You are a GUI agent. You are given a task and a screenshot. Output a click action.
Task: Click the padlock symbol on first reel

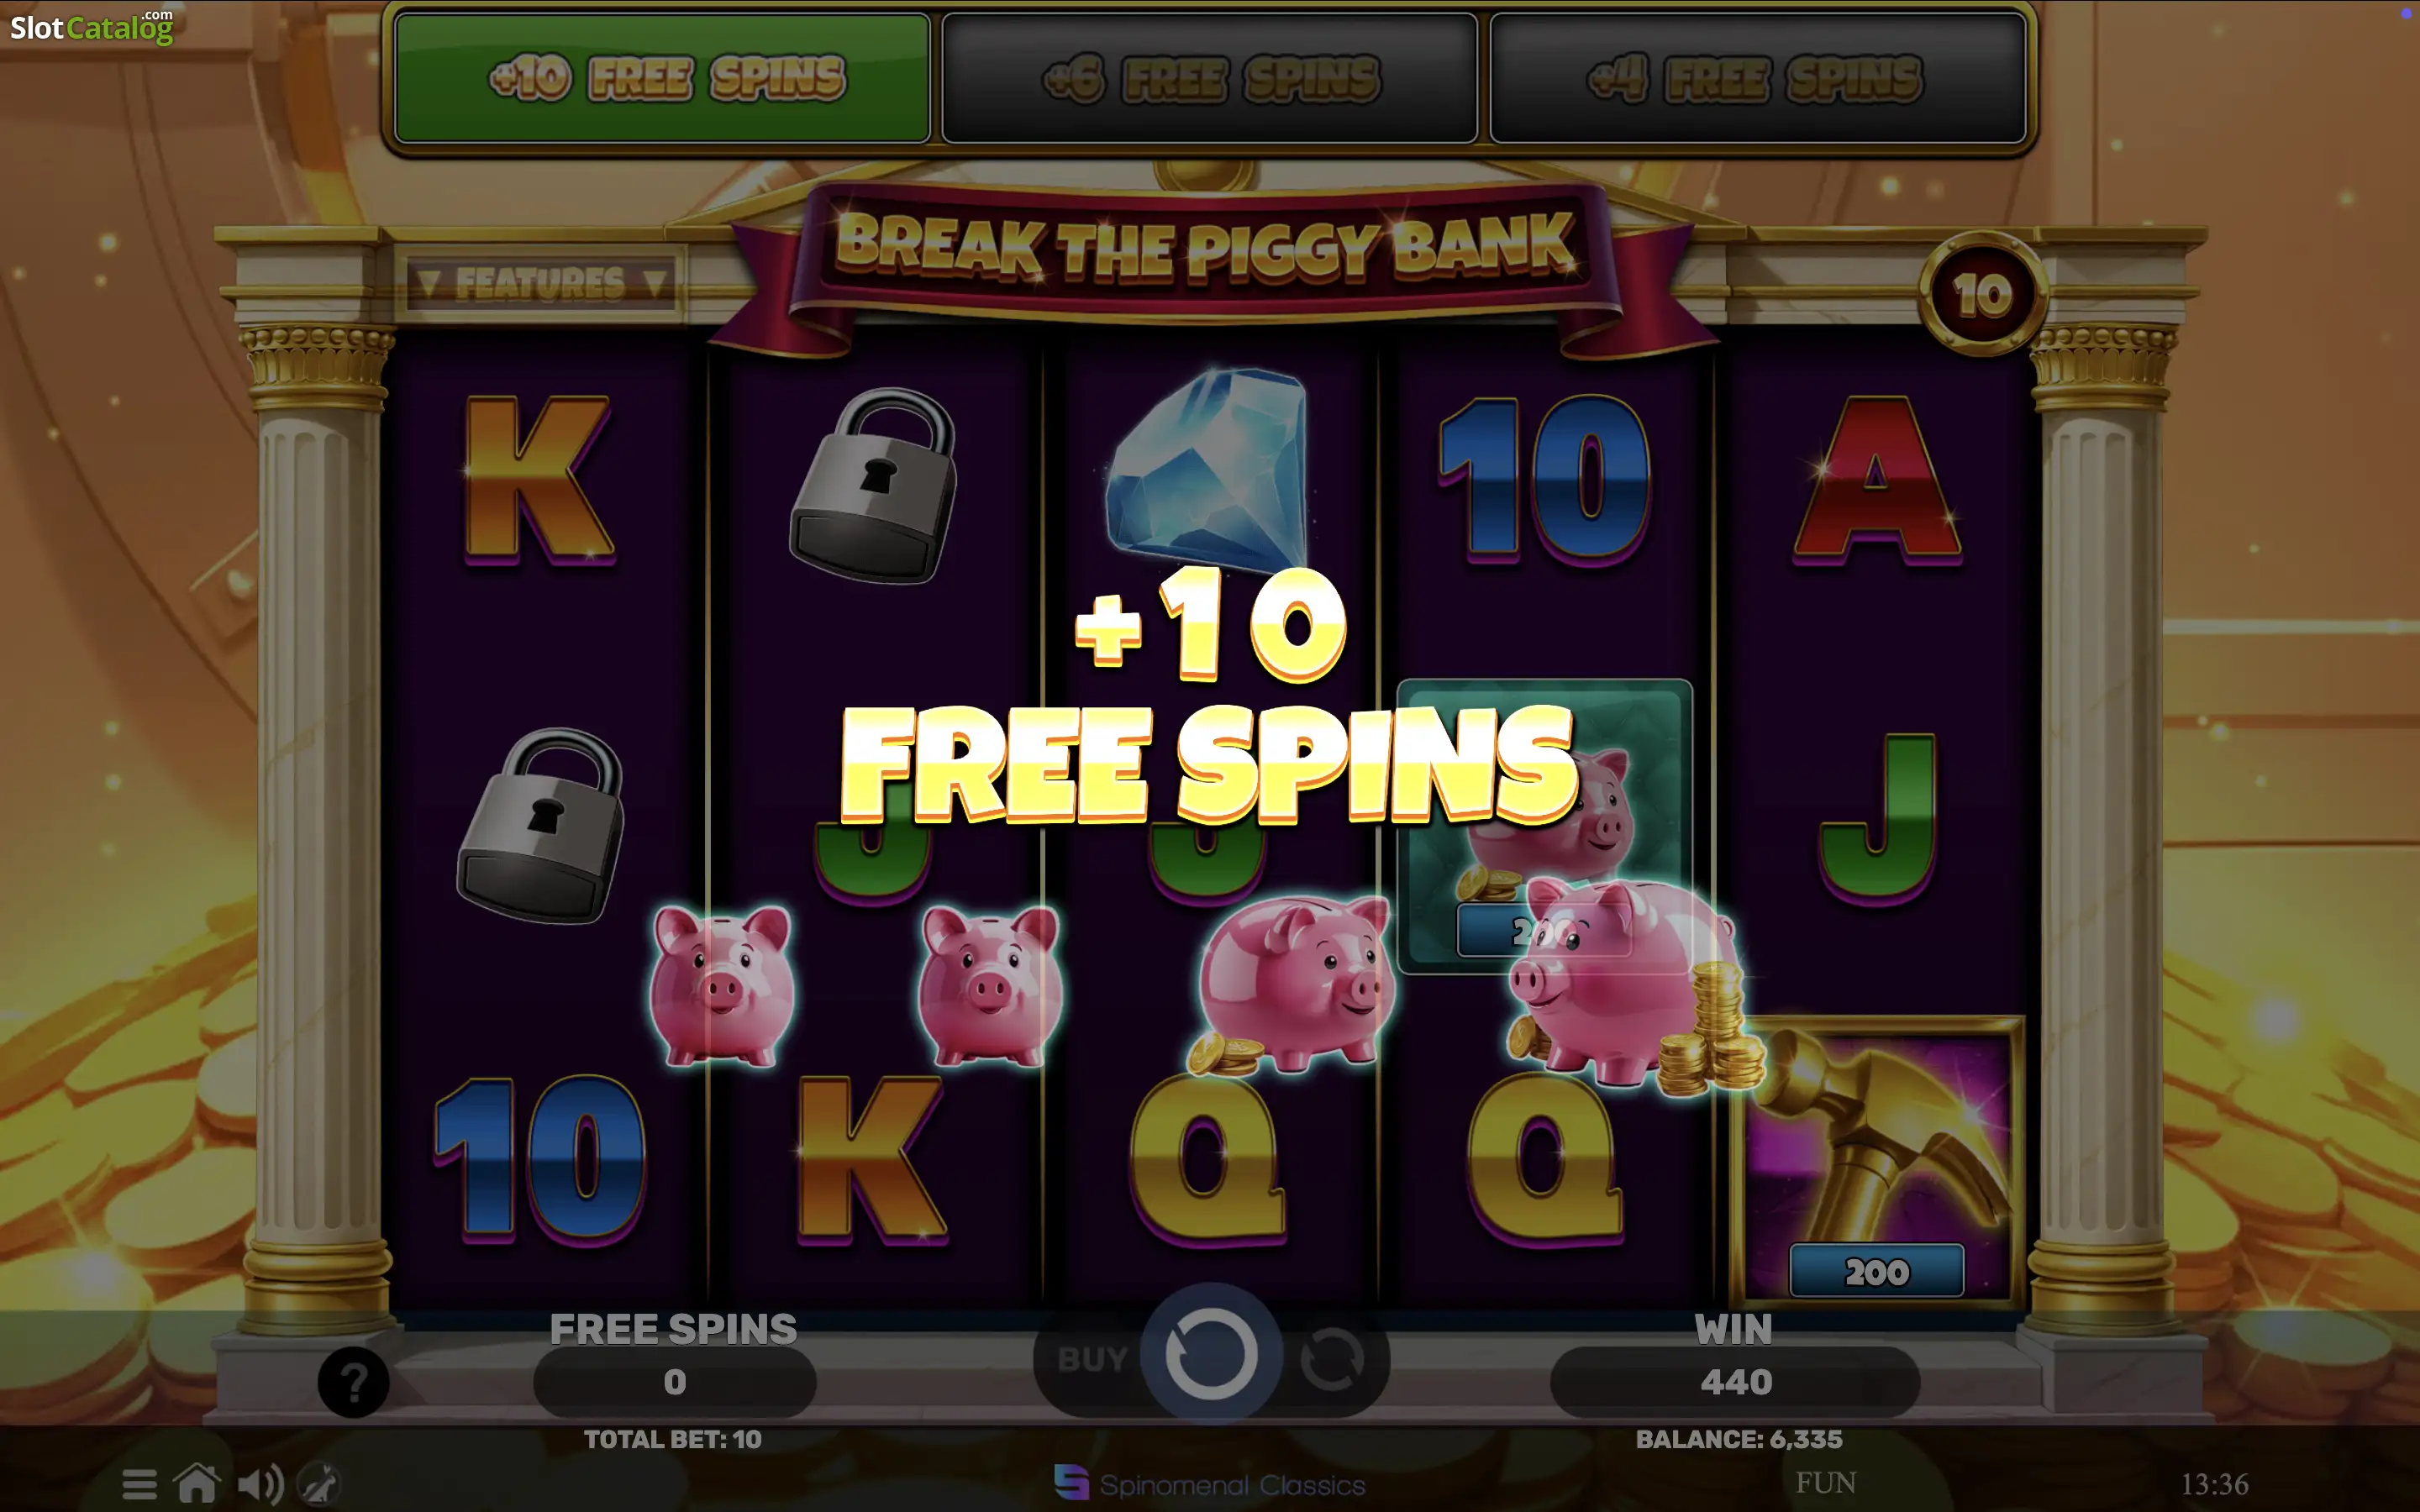click(541, 825)
